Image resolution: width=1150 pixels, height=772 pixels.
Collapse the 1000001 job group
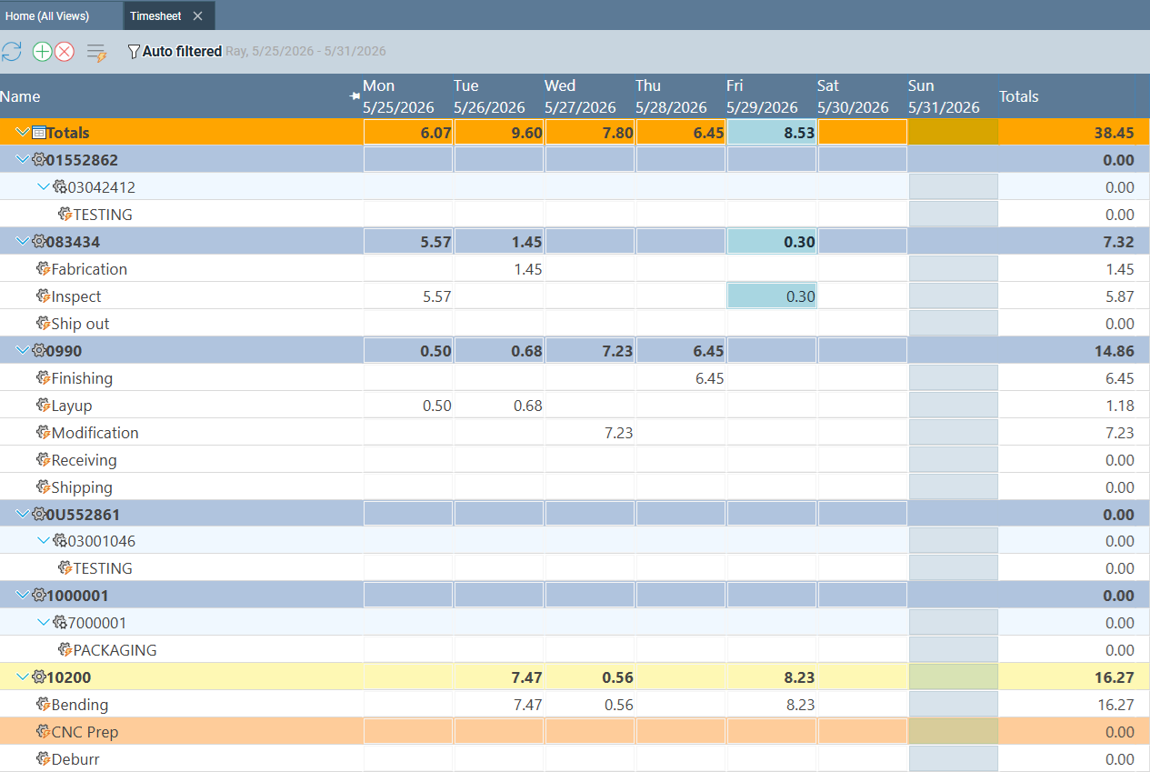pyautogui.click(x=23, y=596)
